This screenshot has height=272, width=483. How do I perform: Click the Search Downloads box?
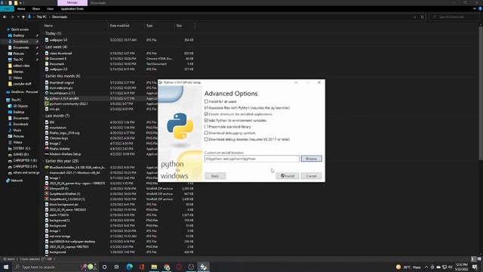[454, 17]
